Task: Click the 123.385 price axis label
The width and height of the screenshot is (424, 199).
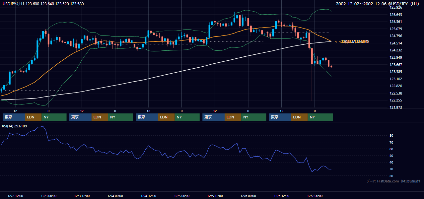Action: point(396,72)
